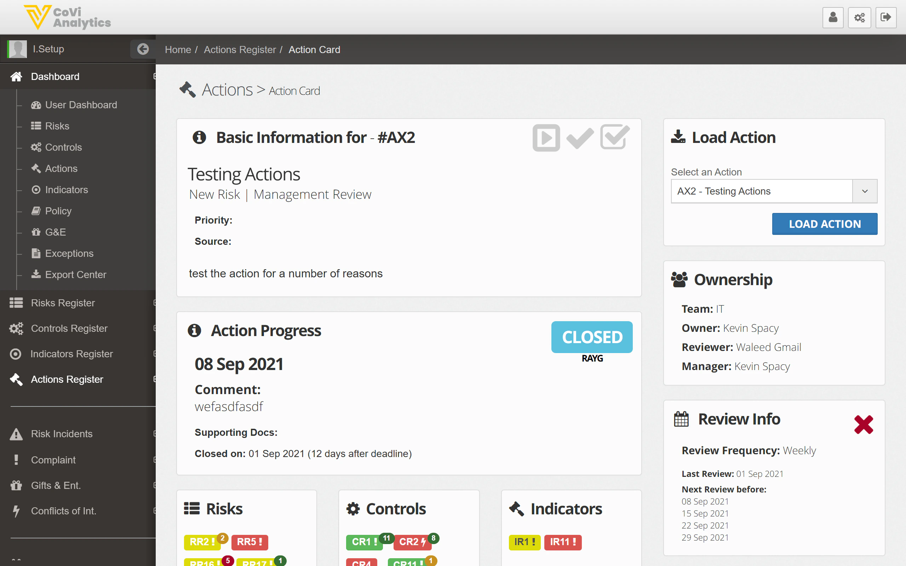Click the plain checkmark icon for #AX2

[580, 138]
